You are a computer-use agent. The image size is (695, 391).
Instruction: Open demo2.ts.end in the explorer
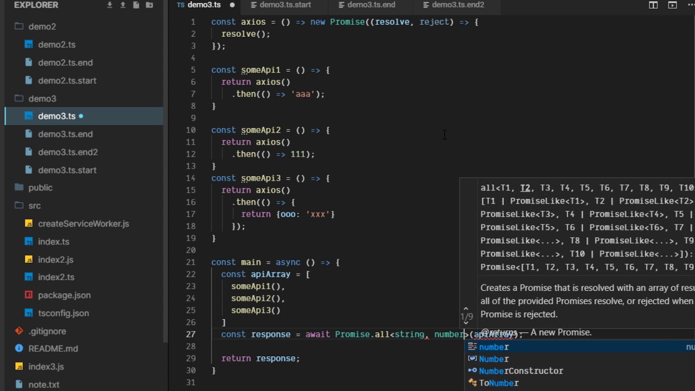click(x=65, y=62)
